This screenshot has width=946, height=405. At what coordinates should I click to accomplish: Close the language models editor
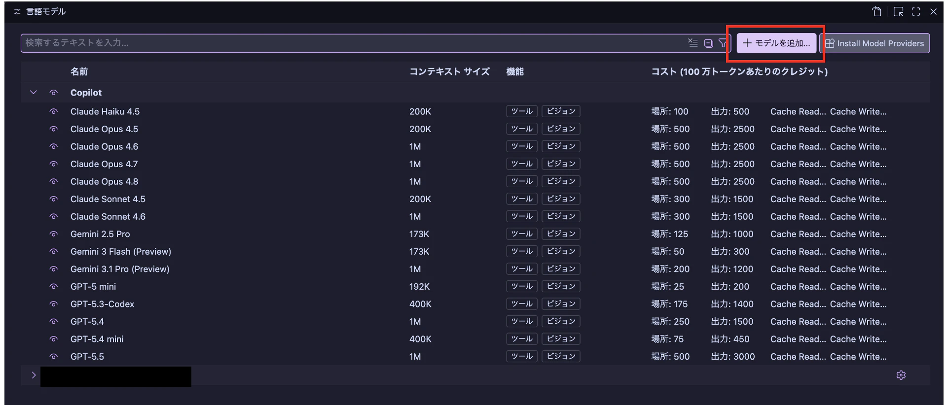click(933, 11)
